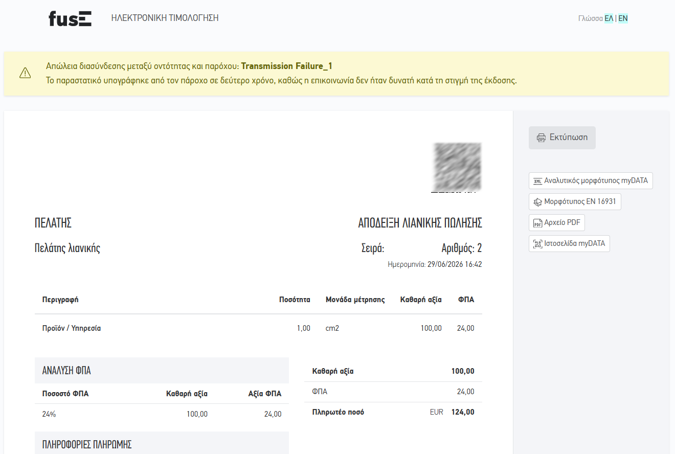Screen dimensions: 675x454
Task: Click the fuse logo
Action: pyautogui.click(x=70, y=18)
